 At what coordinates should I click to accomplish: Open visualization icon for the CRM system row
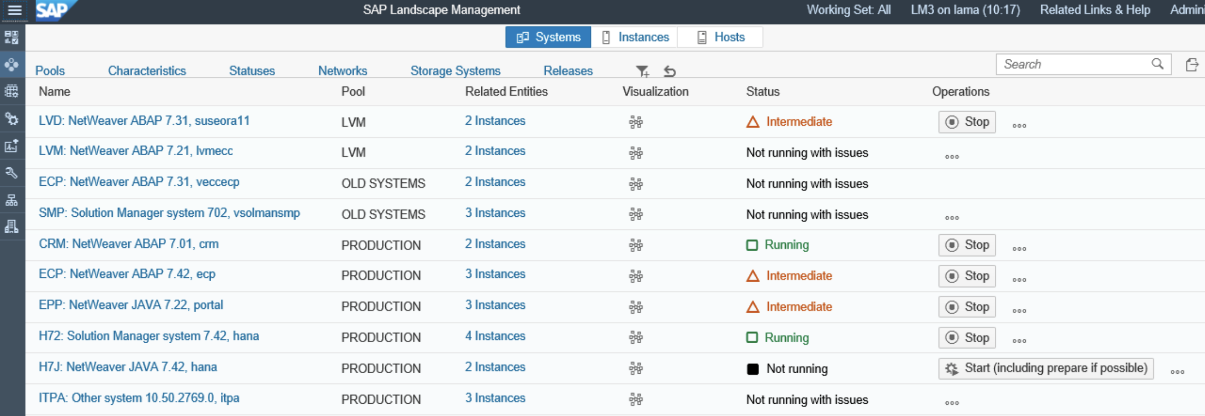pyautogui.click(x=636, y=245)
